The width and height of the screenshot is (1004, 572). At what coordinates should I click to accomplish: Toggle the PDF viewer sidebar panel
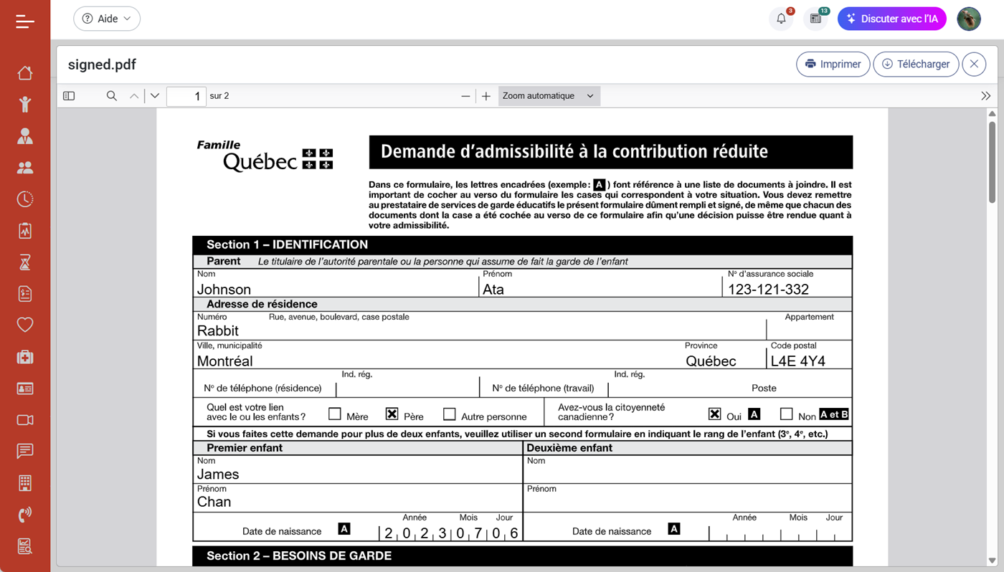point(69,96)
